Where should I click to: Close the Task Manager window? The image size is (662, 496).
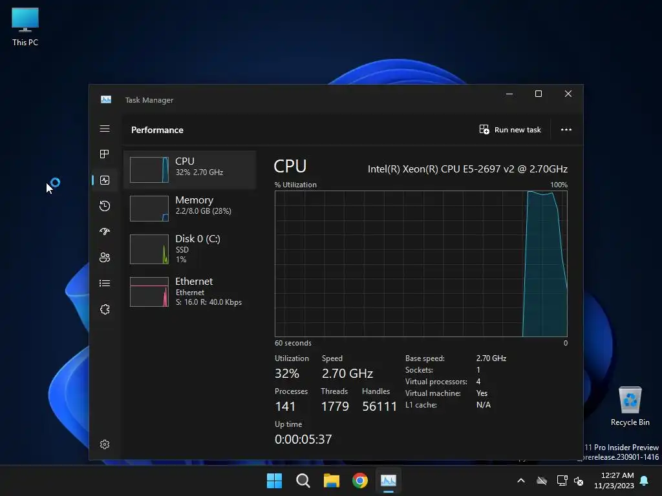(x=568, y=94)
